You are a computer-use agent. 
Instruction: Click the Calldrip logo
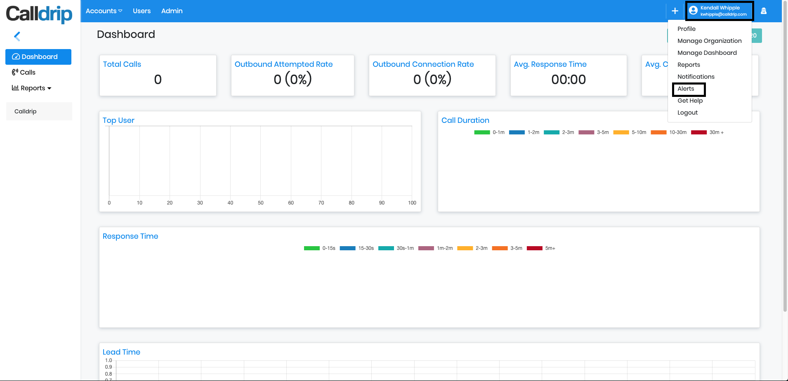pos(39,14)
